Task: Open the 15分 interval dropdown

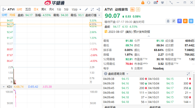Action: 76,10
